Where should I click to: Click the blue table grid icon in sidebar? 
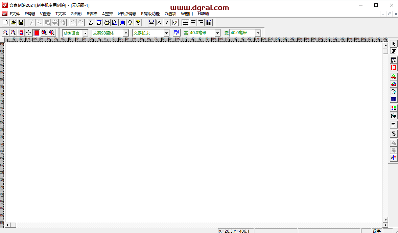coord(393,99)
